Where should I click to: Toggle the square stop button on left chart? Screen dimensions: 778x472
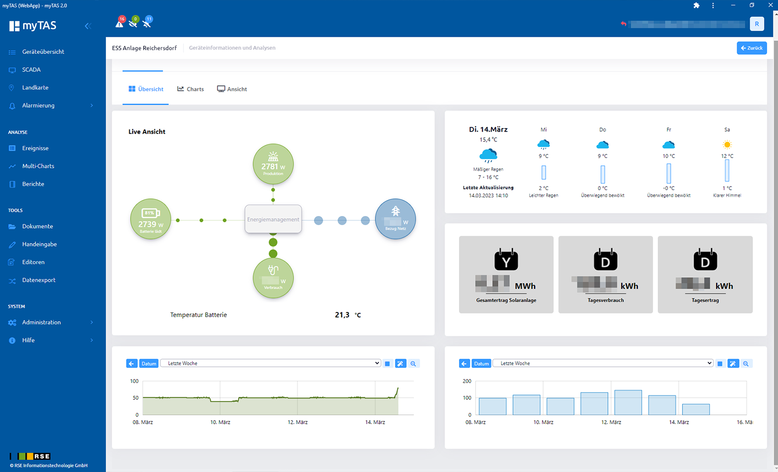click(x=387, y=364)
